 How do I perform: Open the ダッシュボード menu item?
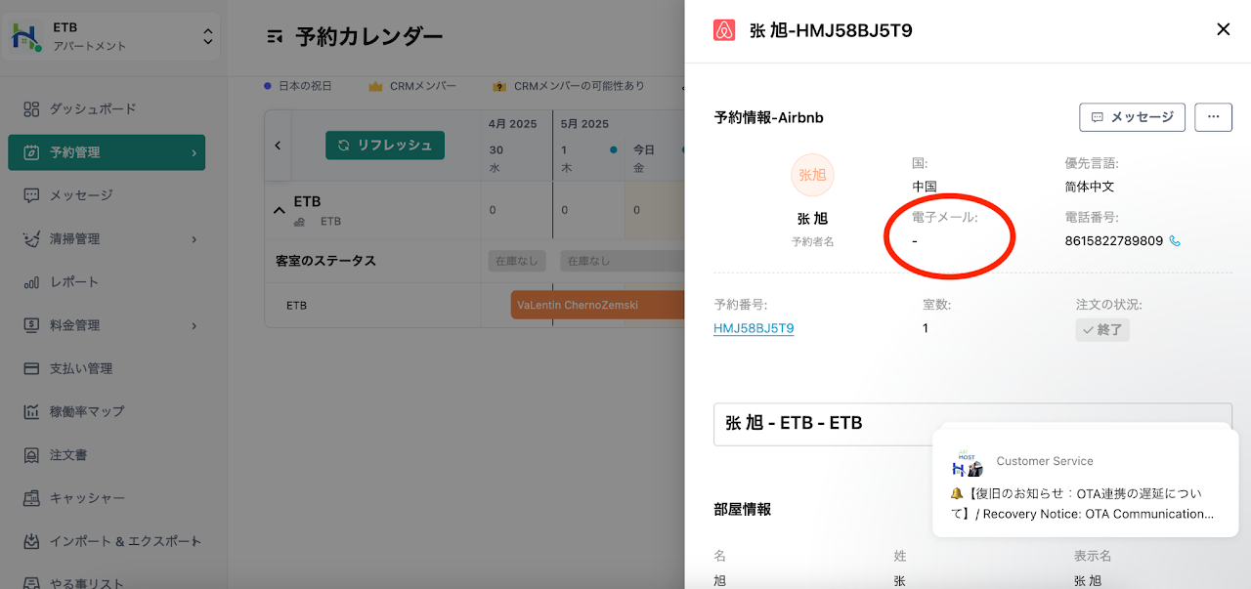click(x=93, y=108)
